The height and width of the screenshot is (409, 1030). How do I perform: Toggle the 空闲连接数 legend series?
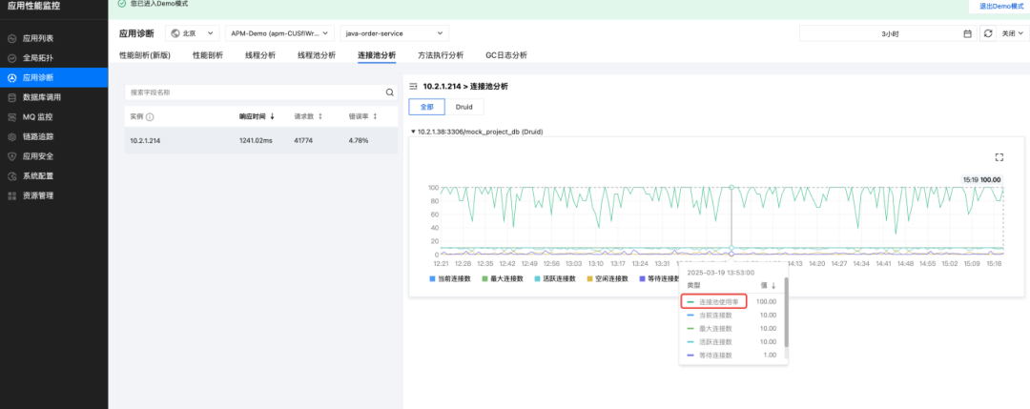(608, 278)
